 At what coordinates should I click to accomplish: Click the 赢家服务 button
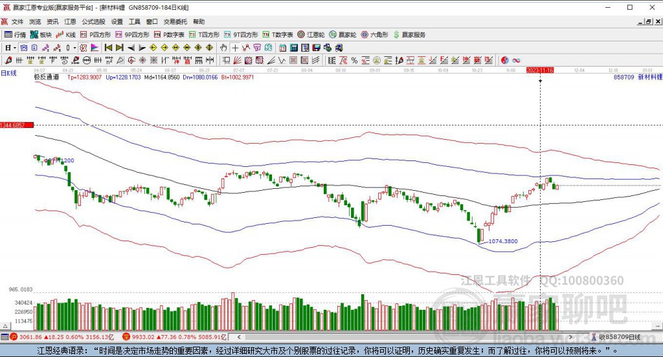[x=409, y=34]
